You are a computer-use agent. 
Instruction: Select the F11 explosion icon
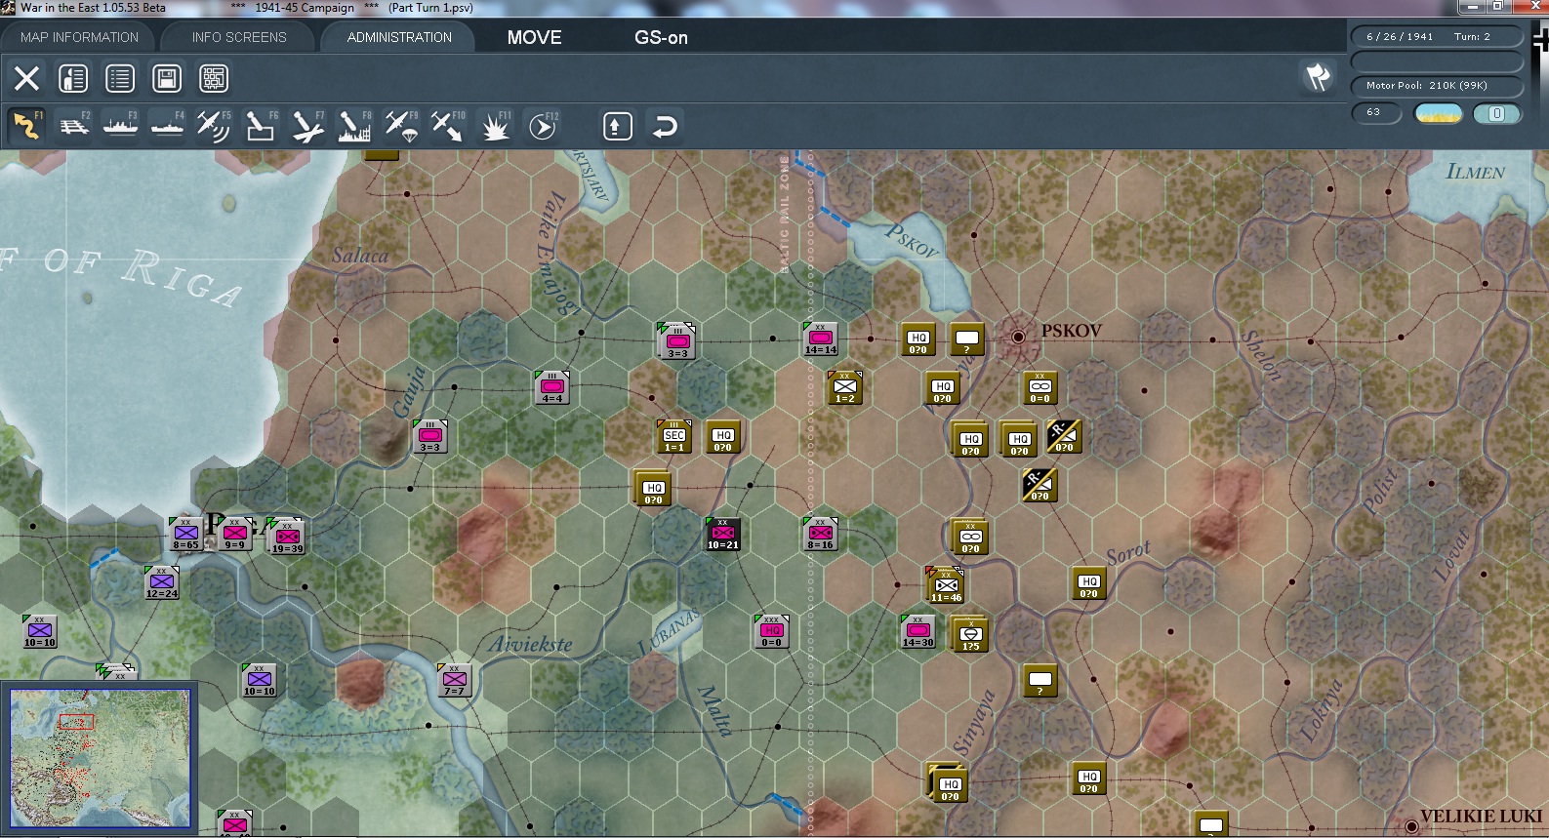pos(495,126)
